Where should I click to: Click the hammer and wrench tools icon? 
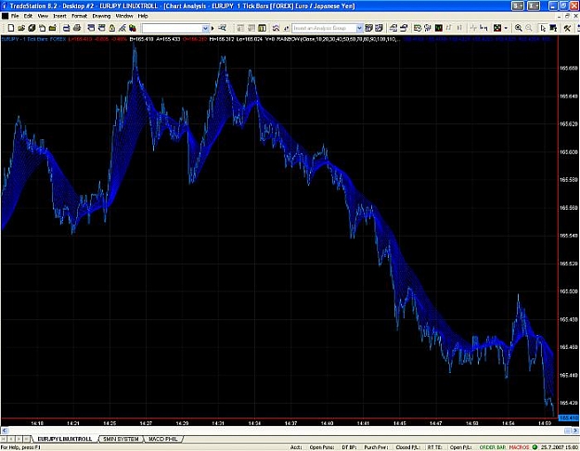[567, 28]
